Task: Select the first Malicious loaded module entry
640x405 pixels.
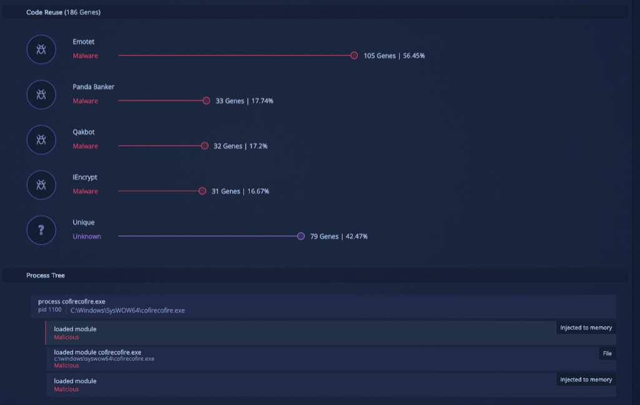Action: [x=250, y=331]
